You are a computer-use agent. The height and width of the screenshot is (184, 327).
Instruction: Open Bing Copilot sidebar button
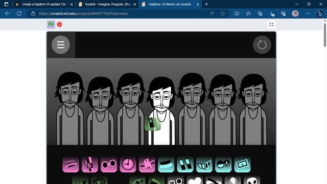pos(320,14)
